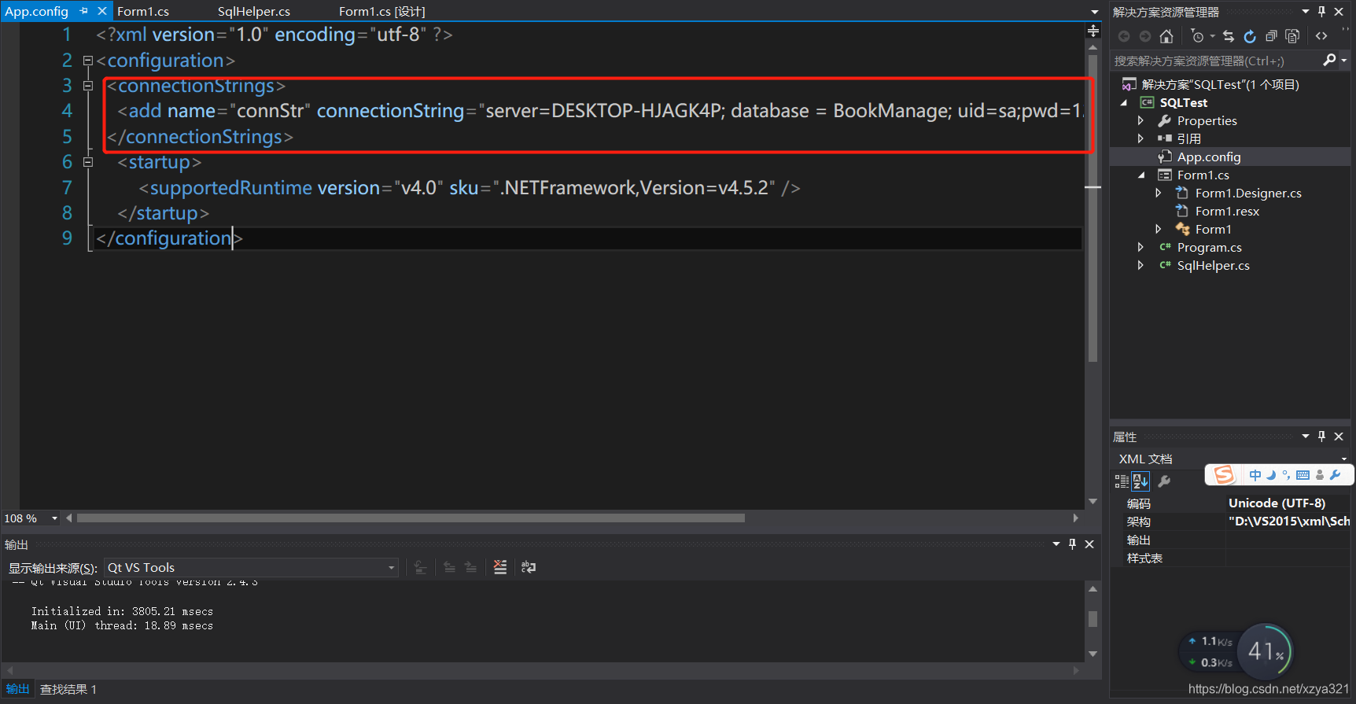
Task: Expand the Properties tree node
Action: 1140,120
